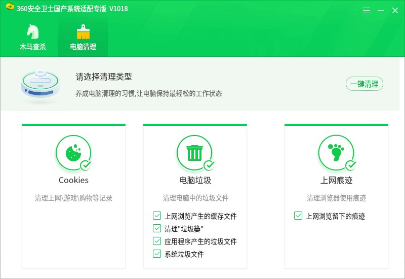Click the robot vacuum cleaner image

click(40, 84)
